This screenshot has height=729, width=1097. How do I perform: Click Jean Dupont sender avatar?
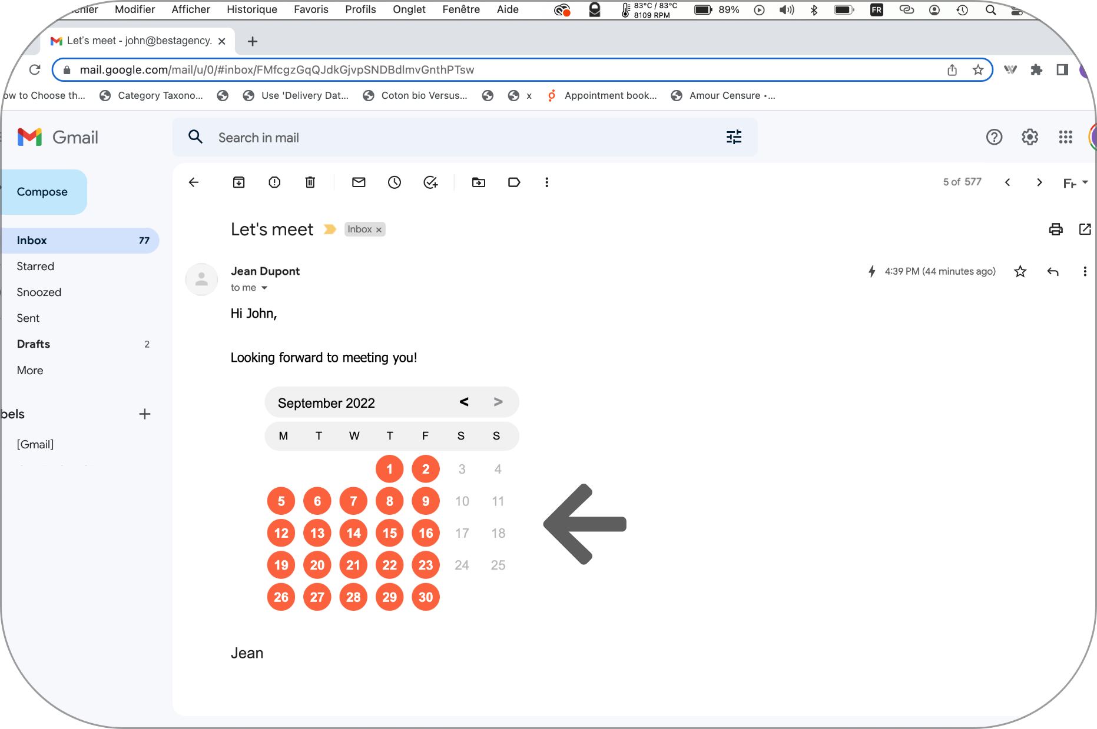point(201,279)
